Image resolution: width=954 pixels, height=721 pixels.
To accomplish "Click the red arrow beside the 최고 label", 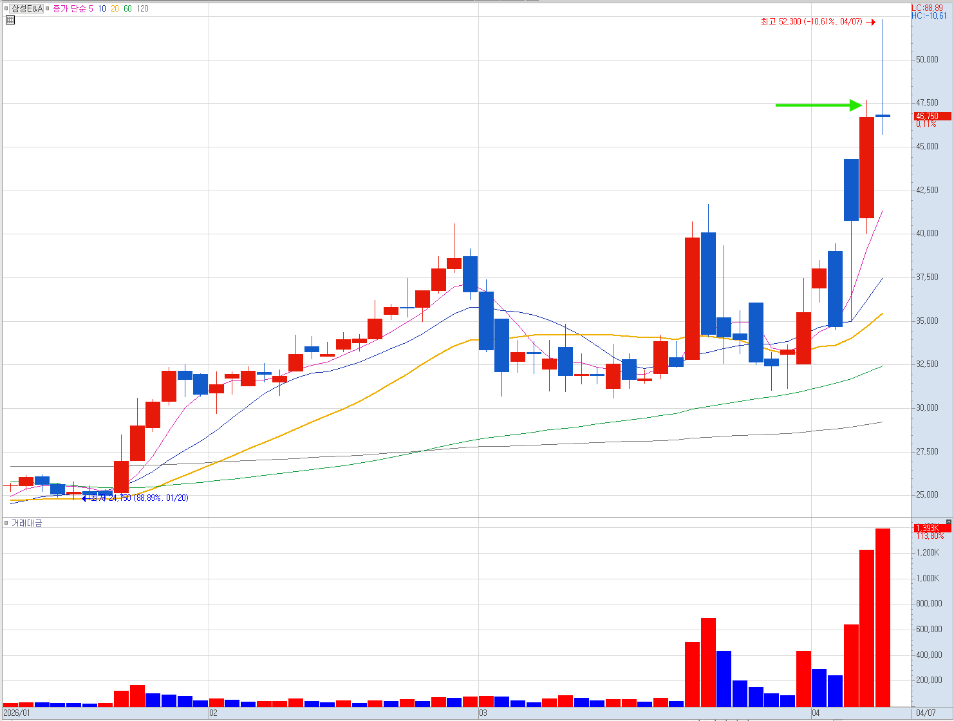I will (870, 23).
